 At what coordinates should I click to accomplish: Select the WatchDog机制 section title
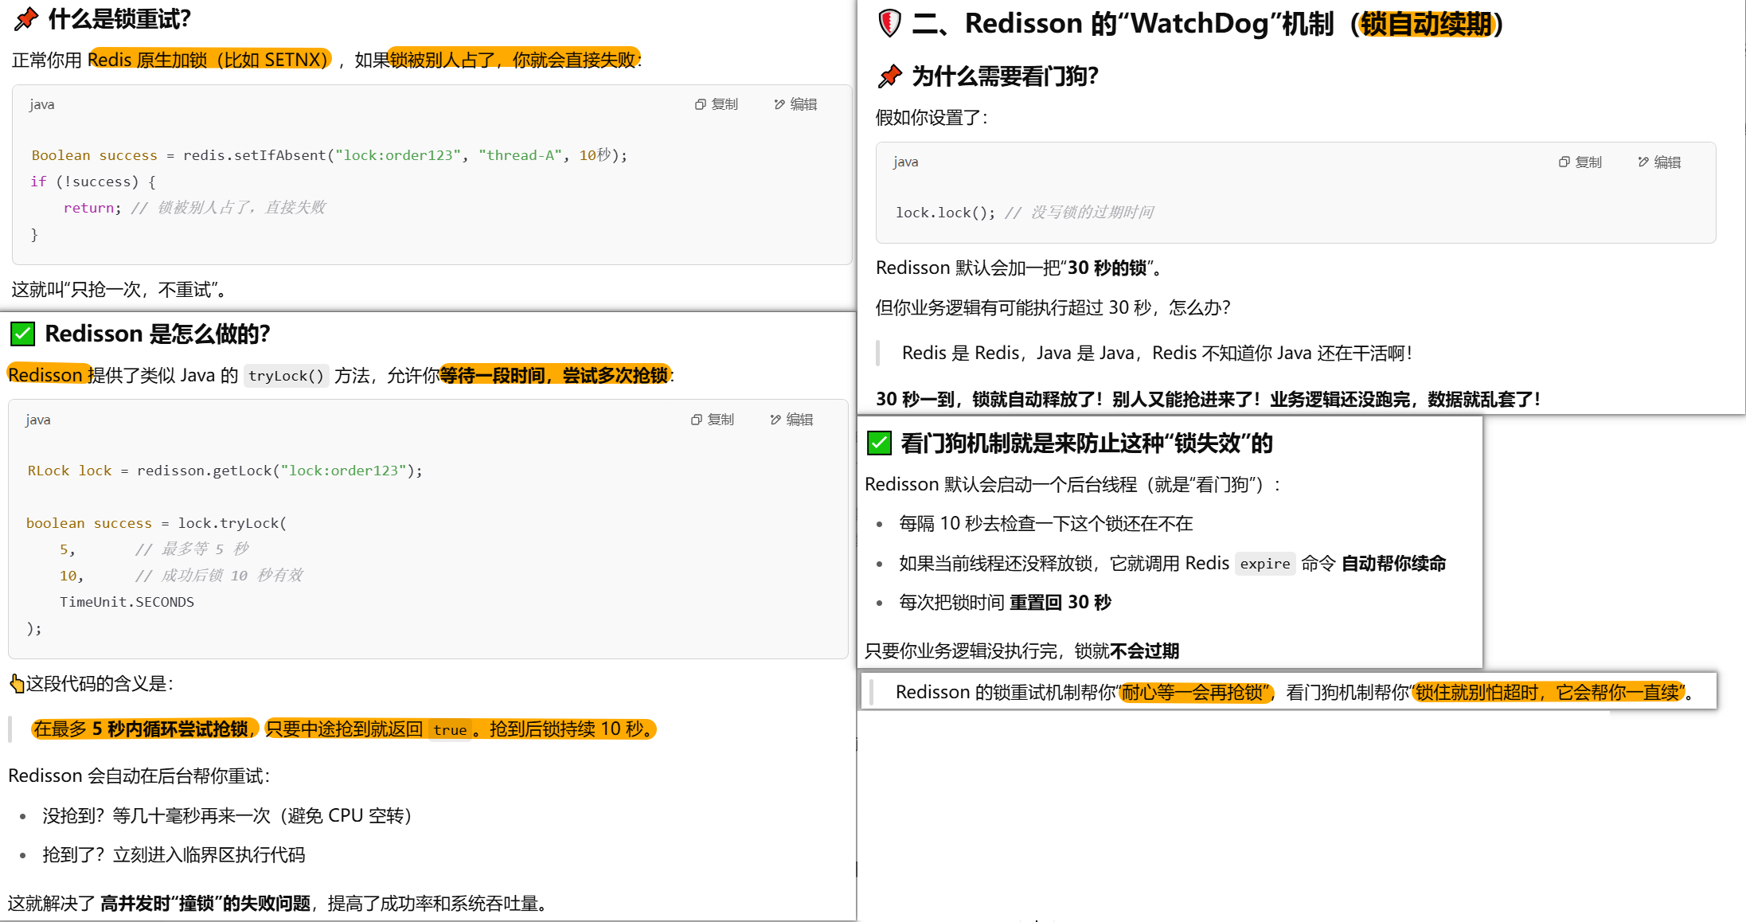pos(1208,24)
